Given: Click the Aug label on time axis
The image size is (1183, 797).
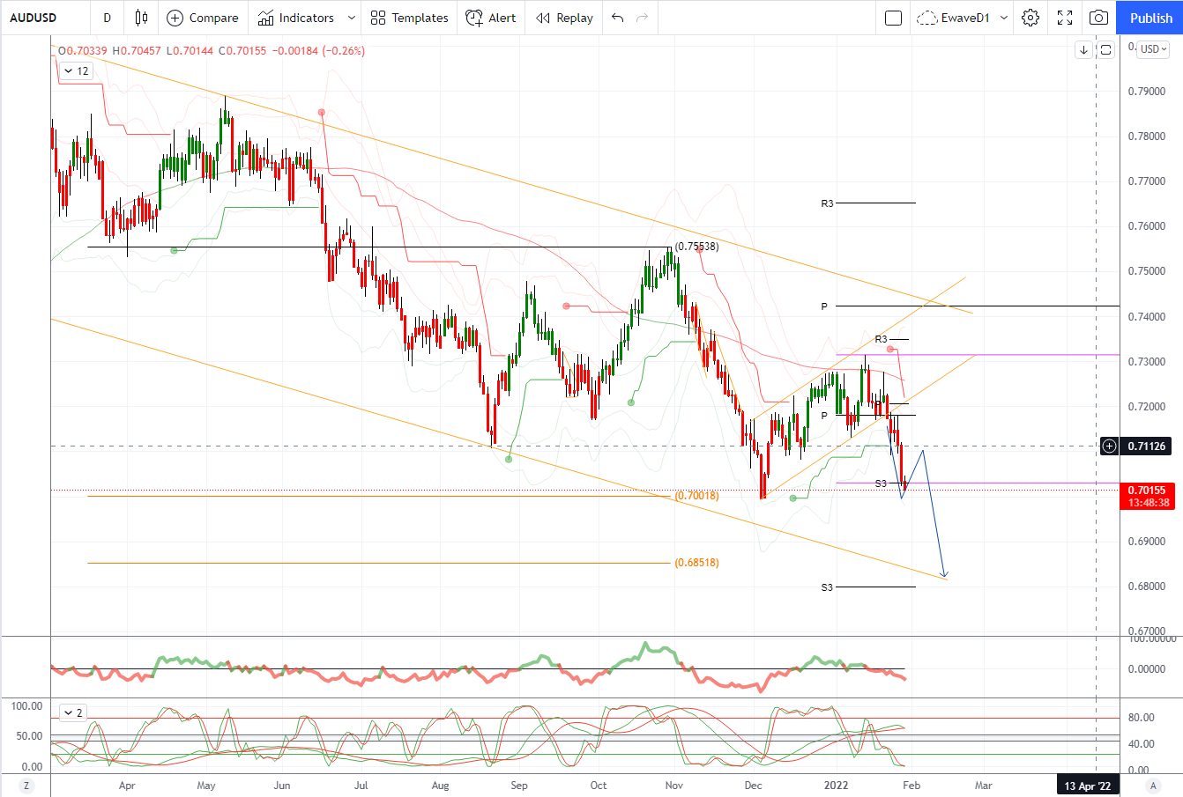Looking at the screenshot, I should [440, 786].
